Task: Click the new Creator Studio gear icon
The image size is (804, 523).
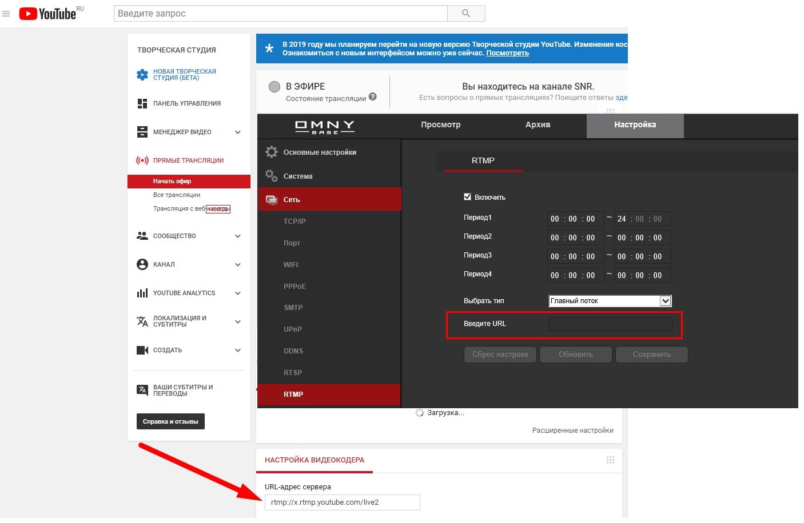Action: (x=142, y=75)
